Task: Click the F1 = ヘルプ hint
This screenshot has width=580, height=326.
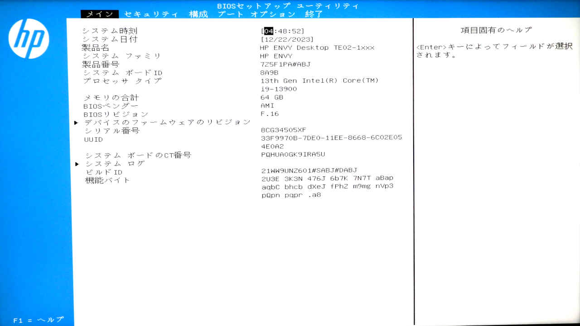Action: (x=39, y=320)
